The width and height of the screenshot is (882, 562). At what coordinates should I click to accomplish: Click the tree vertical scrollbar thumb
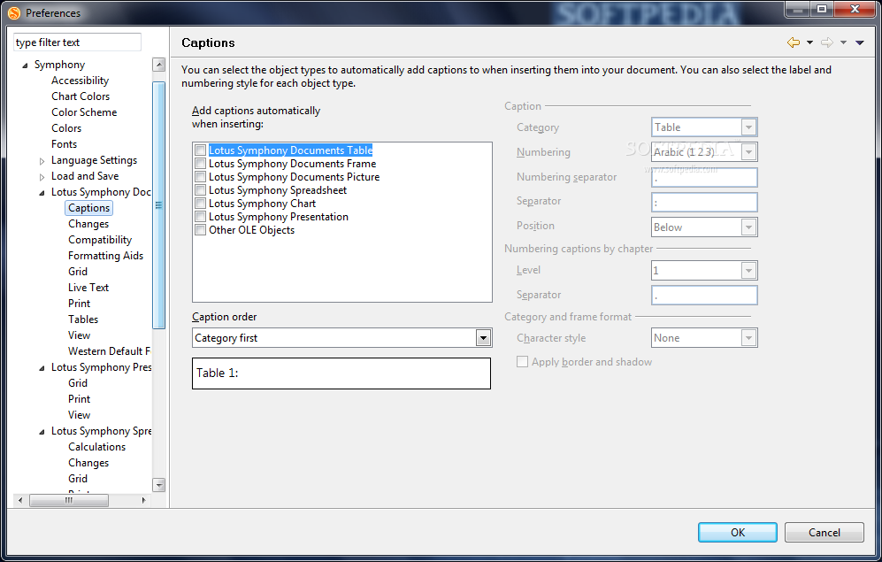(159, 205)
